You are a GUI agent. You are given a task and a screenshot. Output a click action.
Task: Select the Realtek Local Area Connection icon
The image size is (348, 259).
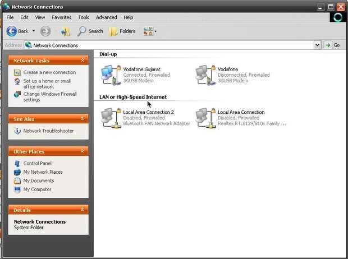point(205,118)
